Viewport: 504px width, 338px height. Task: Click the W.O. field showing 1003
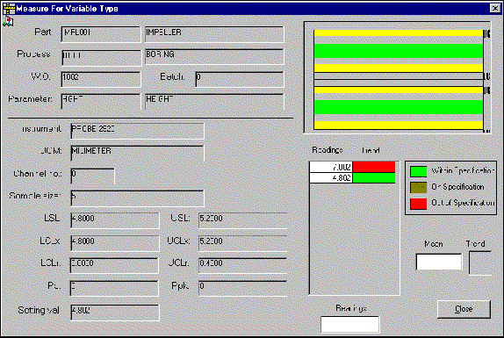101,79
